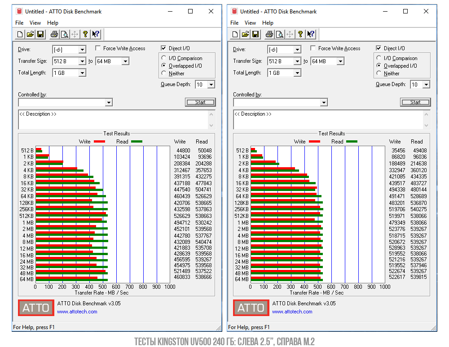Enable Force Write Access in right window

313,48
